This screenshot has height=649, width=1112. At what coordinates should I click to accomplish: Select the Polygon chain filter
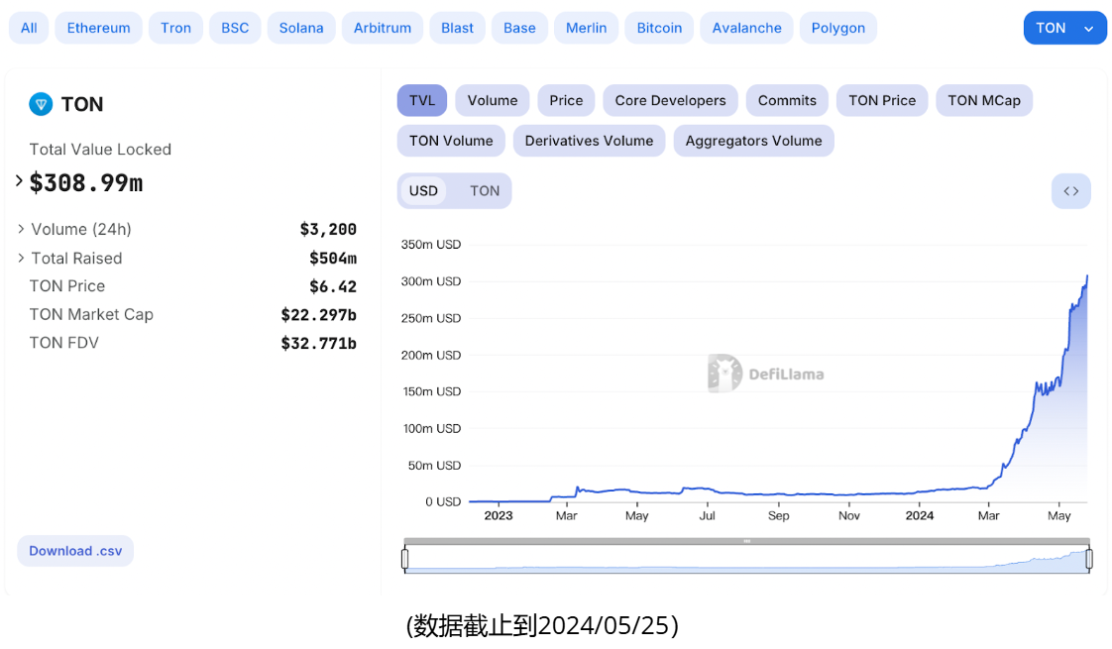click(838, 28)
